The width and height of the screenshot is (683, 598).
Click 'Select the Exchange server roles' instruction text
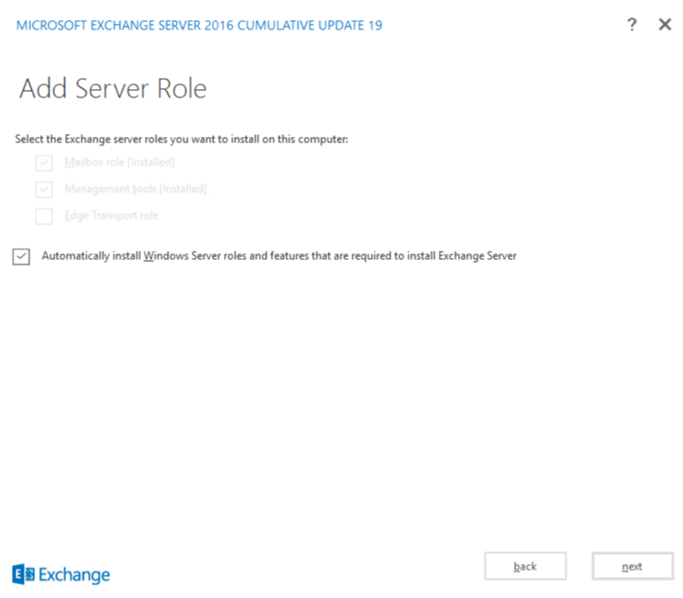[x=182, y=139]
